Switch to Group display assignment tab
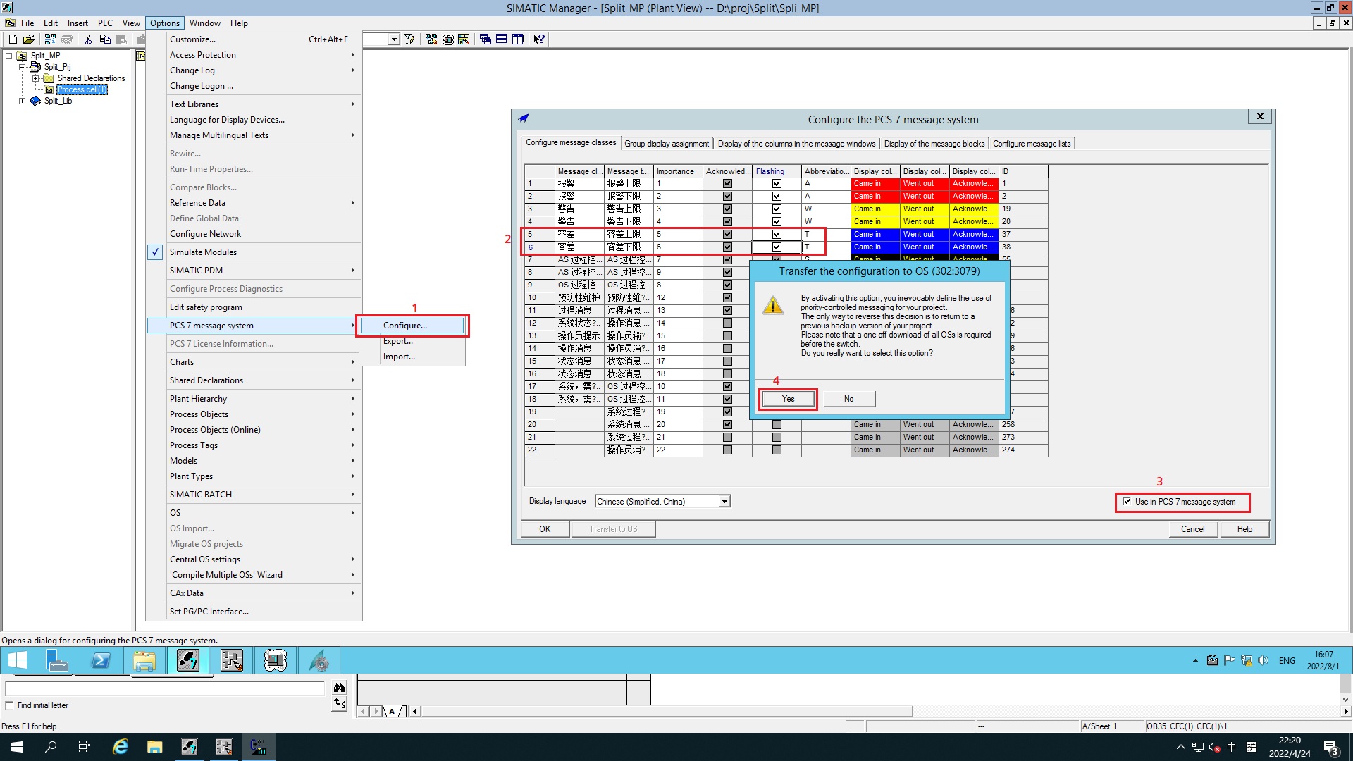The height and width of the screenshot is (761, 1353). coord(667,144)
